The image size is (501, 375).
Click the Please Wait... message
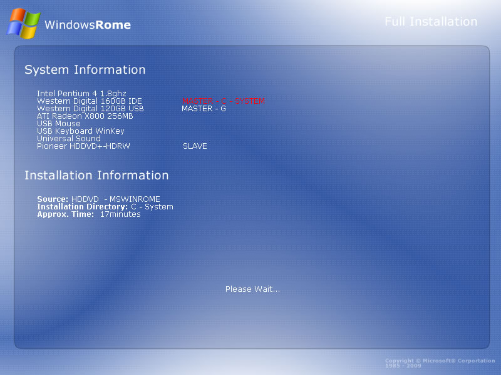pyautogui.click(x=253, y=289)
